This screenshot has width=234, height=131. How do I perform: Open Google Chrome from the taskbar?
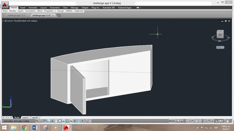click(x=24, y=127)
